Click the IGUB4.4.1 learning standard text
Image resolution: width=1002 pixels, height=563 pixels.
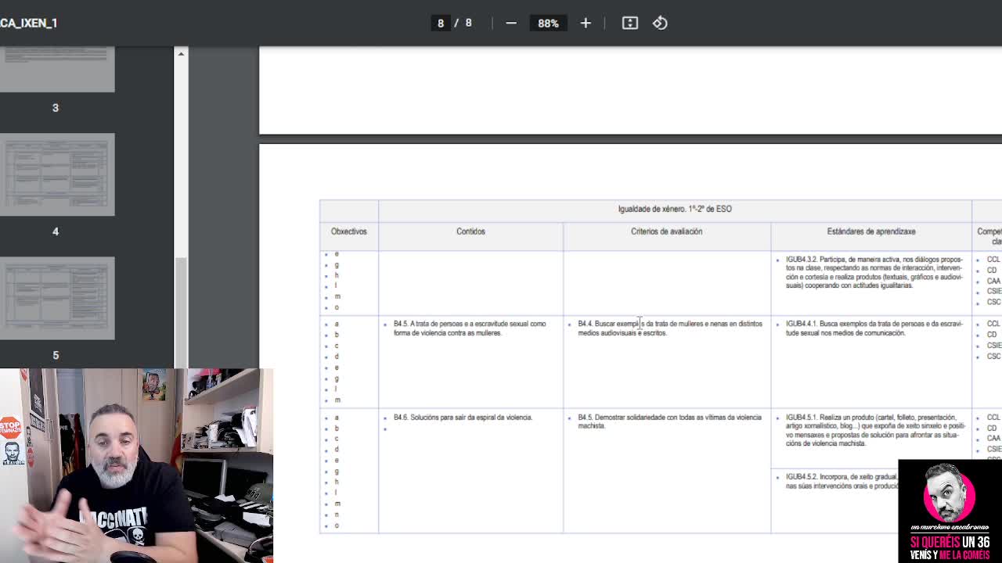pyautogui.click(x=874, y=328)
